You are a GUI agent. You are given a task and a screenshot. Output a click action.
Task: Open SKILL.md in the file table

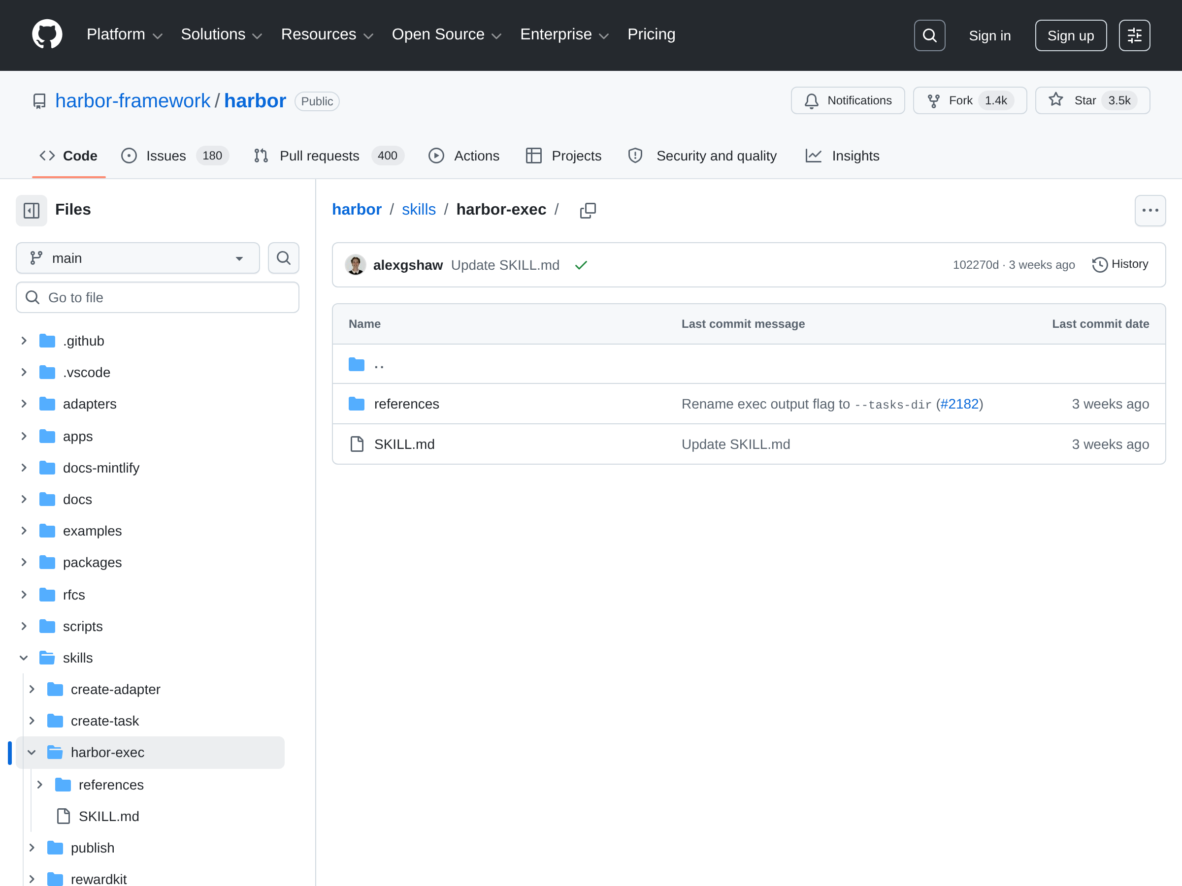click(404, 444)
